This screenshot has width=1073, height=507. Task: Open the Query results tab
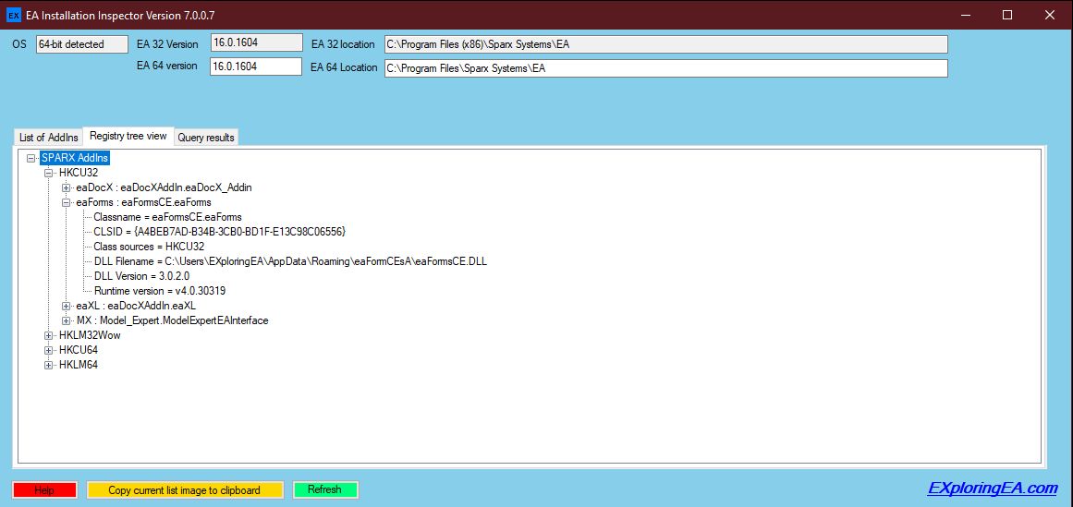(206, 138)
